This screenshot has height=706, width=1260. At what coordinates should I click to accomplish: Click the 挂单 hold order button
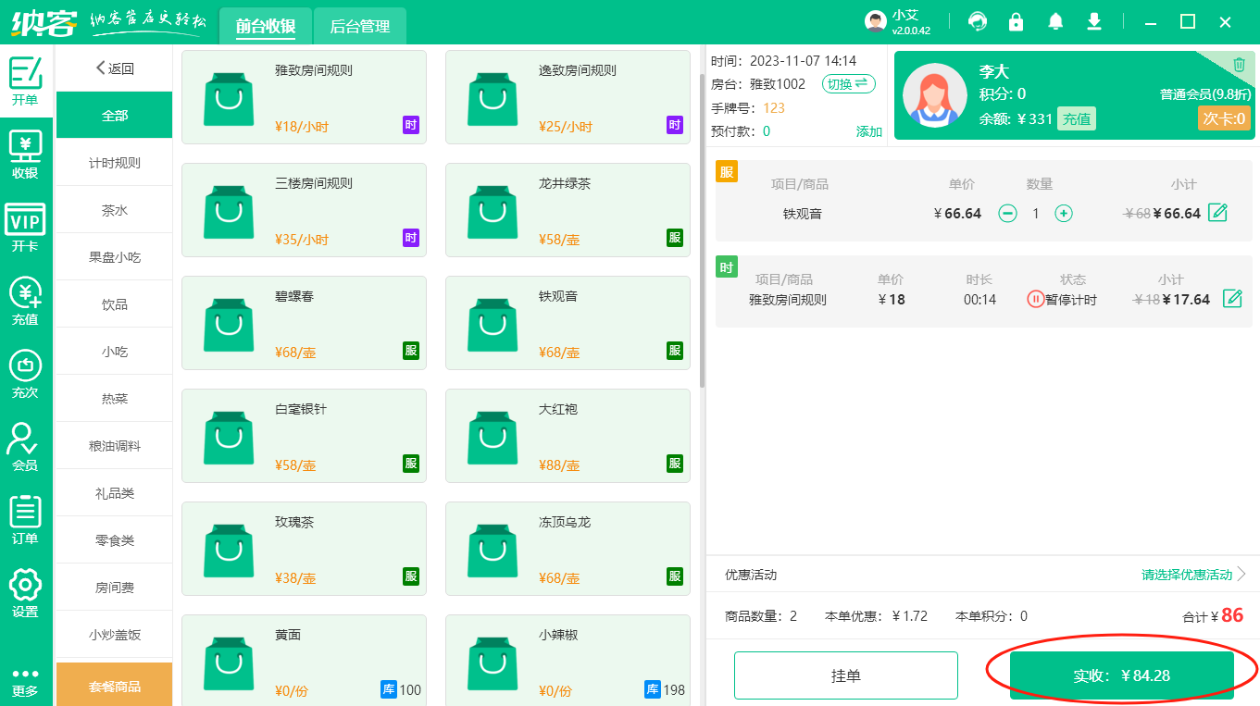845,675
